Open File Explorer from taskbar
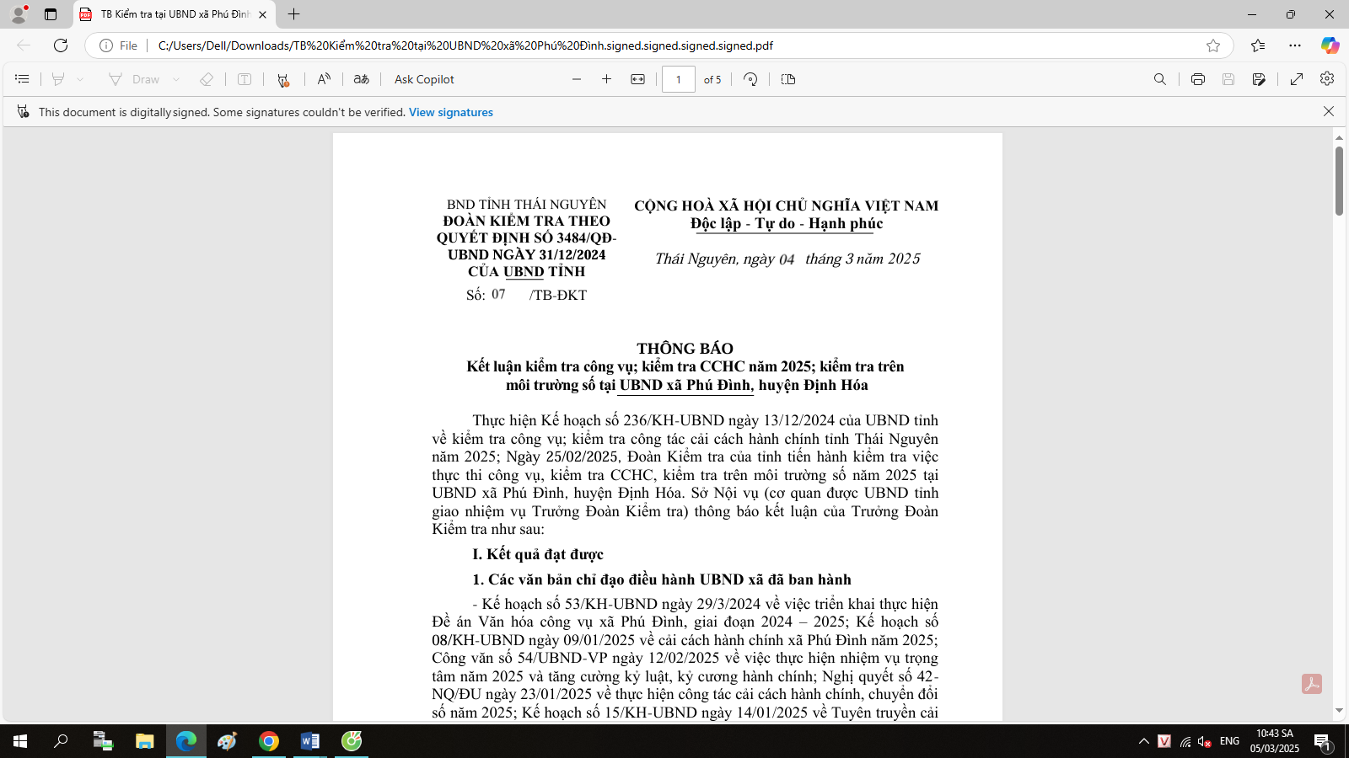The image size is (1349, 758). [x=145, y=741]
